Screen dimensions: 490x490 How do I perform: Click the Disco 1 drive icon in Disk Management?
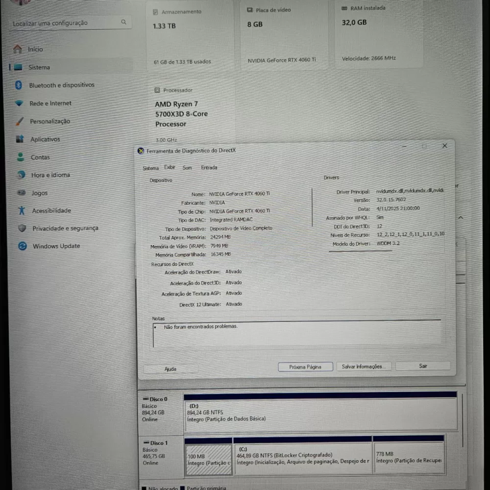146,443
